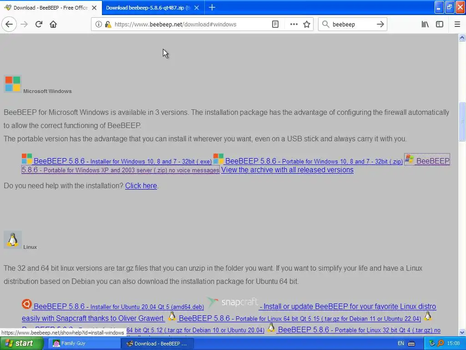This screenshot has width=466, height=350.
Task: Click the Linux heading text
Action: pos(30,247)
